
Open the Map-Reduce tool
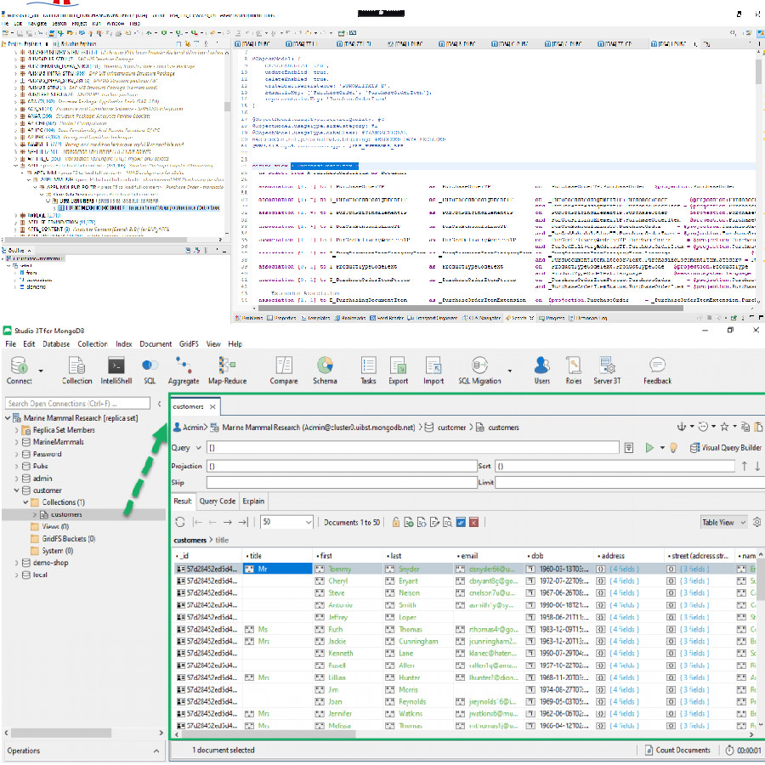(224, 367)
